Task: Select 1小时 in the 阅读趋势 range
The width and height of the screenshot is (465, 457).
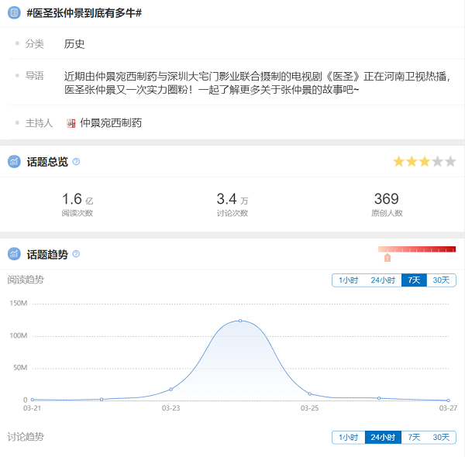Action: [348, 280]
